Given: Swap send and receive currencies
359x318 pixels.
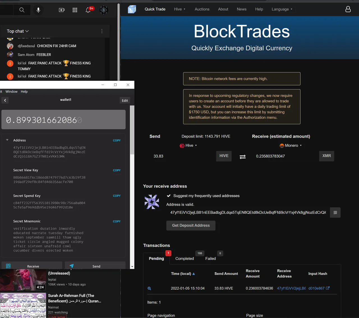Looking at the screenshot, I should tap(243, 157).
